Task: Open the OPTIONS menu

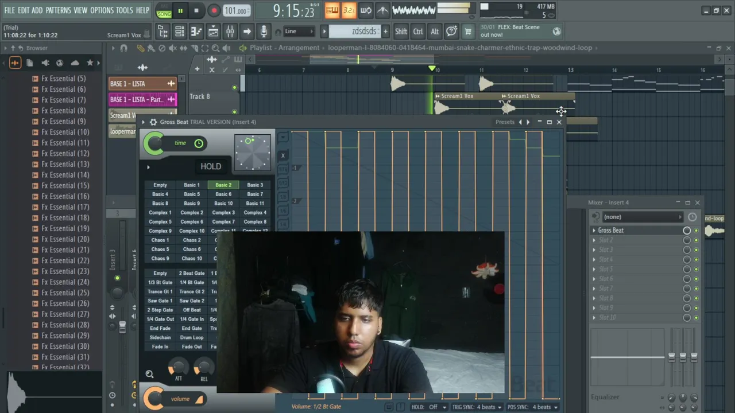Action: pos(102,10)
